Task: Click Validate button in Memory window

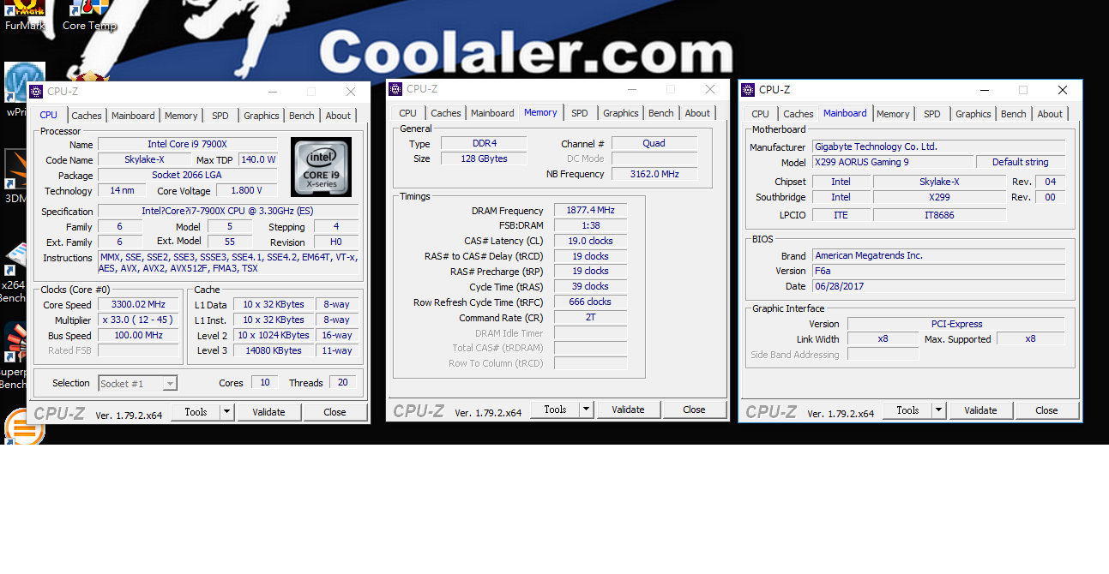Action: [628, 410]
